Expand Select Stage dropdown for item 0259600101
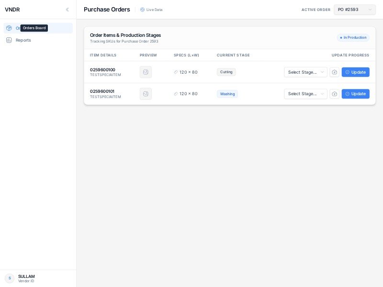383x287 pixels. 305,94
